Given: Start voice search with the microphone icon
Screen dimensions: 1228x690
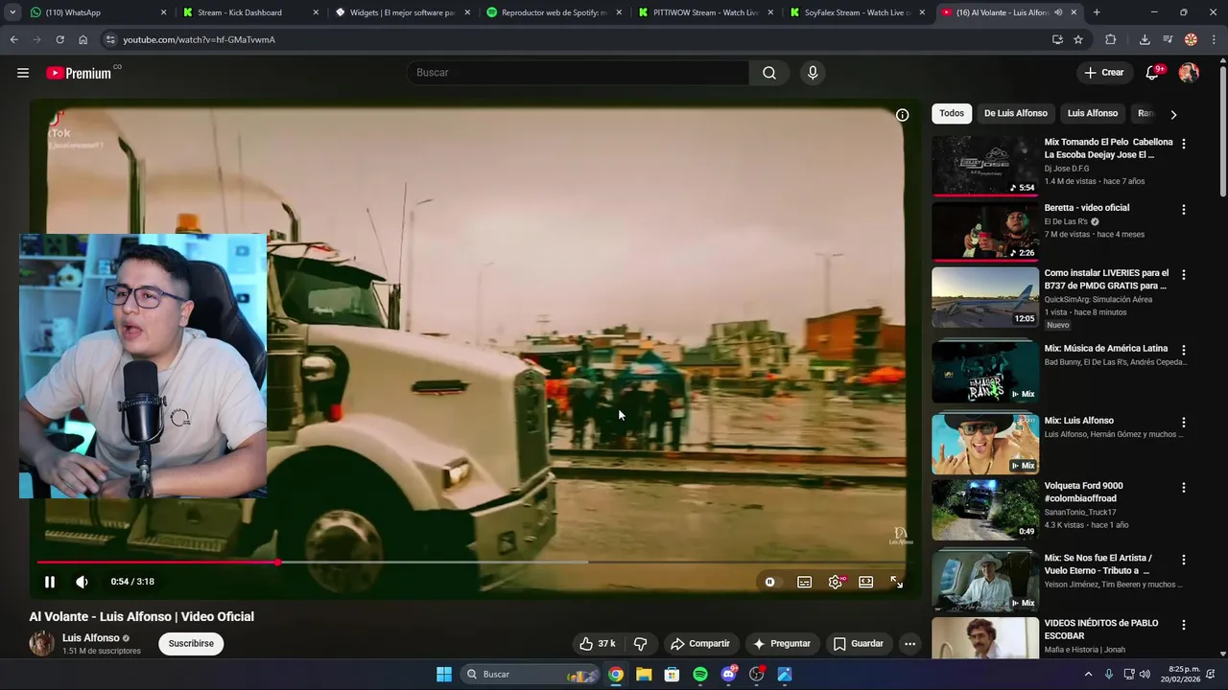Looking at the screenshot, I should click(x=813, y=73).
